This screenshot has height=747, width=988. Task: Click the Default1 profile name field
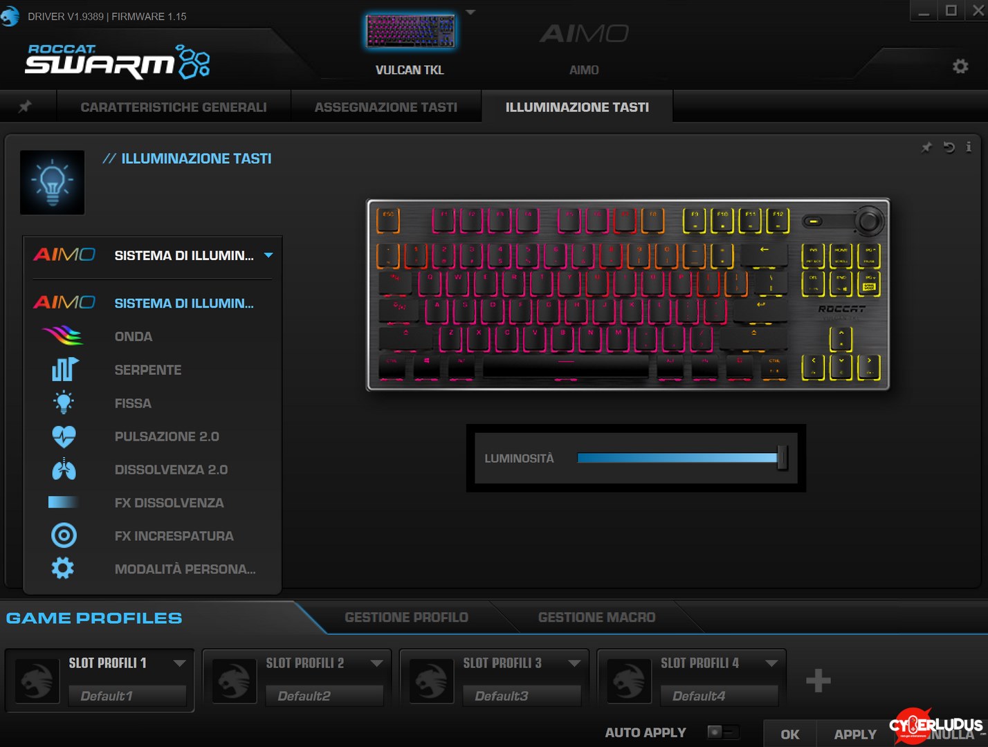coord(127,696)
